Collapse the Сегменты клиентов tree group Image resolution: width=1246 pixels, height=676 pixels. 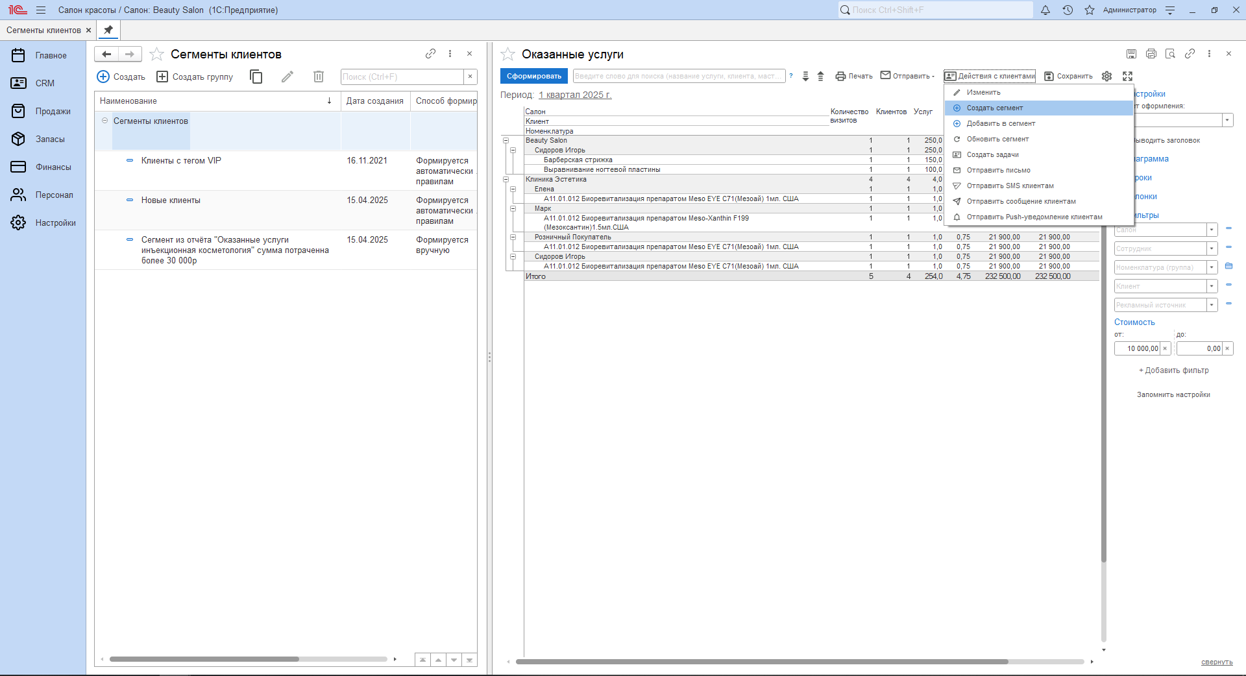coord(104,121)
